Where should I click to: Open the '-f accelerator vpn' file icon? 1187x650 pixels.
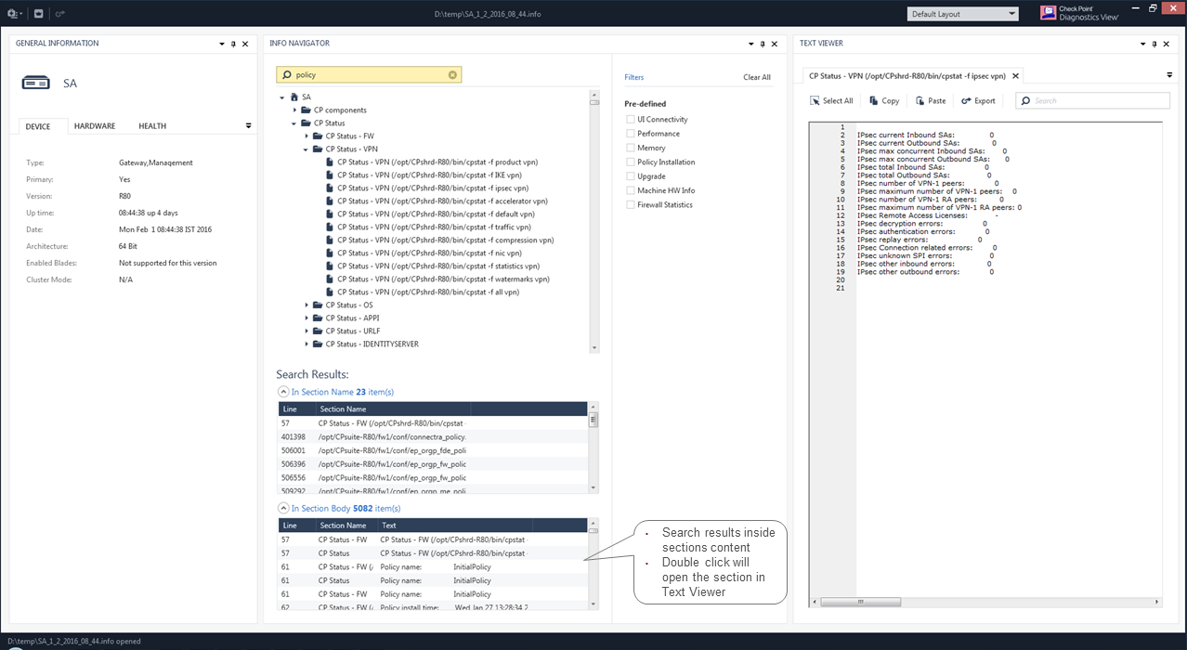click(x=330, y=201)
